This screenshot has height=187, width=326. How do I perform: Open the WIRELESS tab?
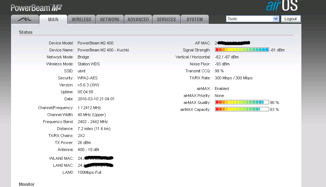click(x=82, y=19)
